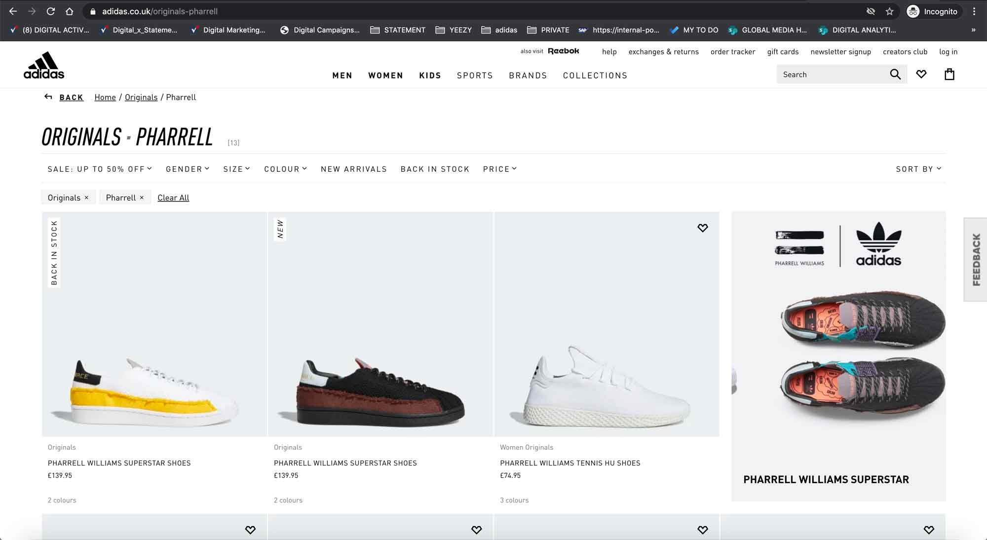The height and width of the screenshot is (540, 987).
Task: Go to Home in the breadcrumb
Action: click(105, 97)
